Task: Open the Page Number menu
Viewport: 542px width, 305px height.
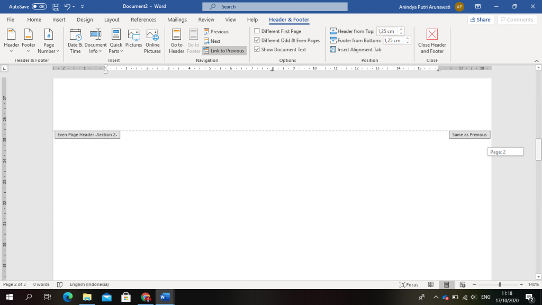Action: [x=48, y=41]
